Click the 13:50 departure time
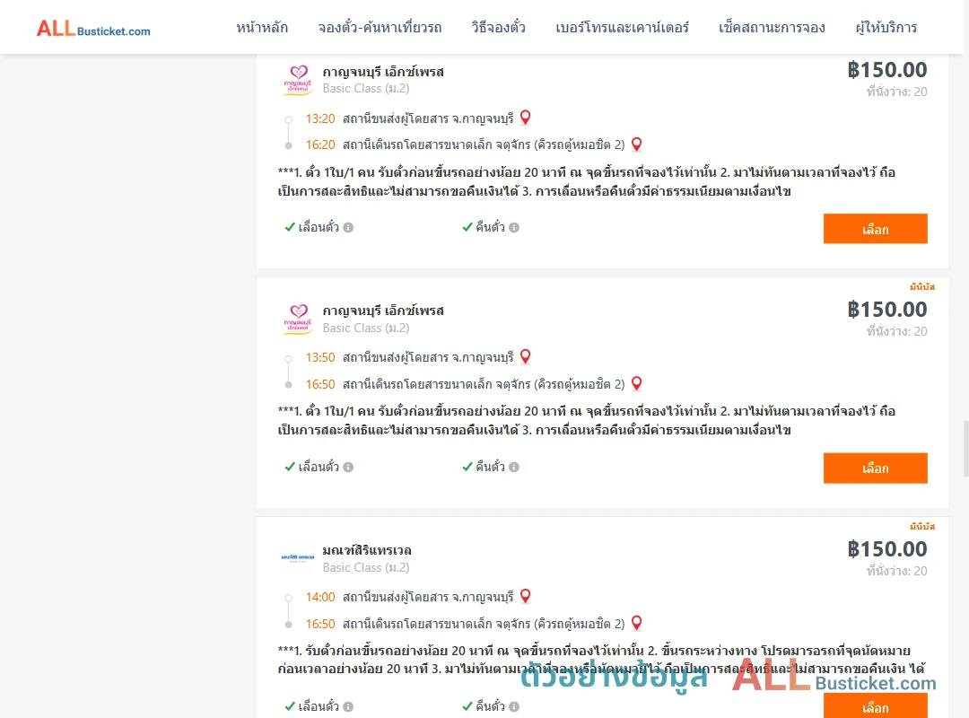969x718 pixels. coord(320,357)
